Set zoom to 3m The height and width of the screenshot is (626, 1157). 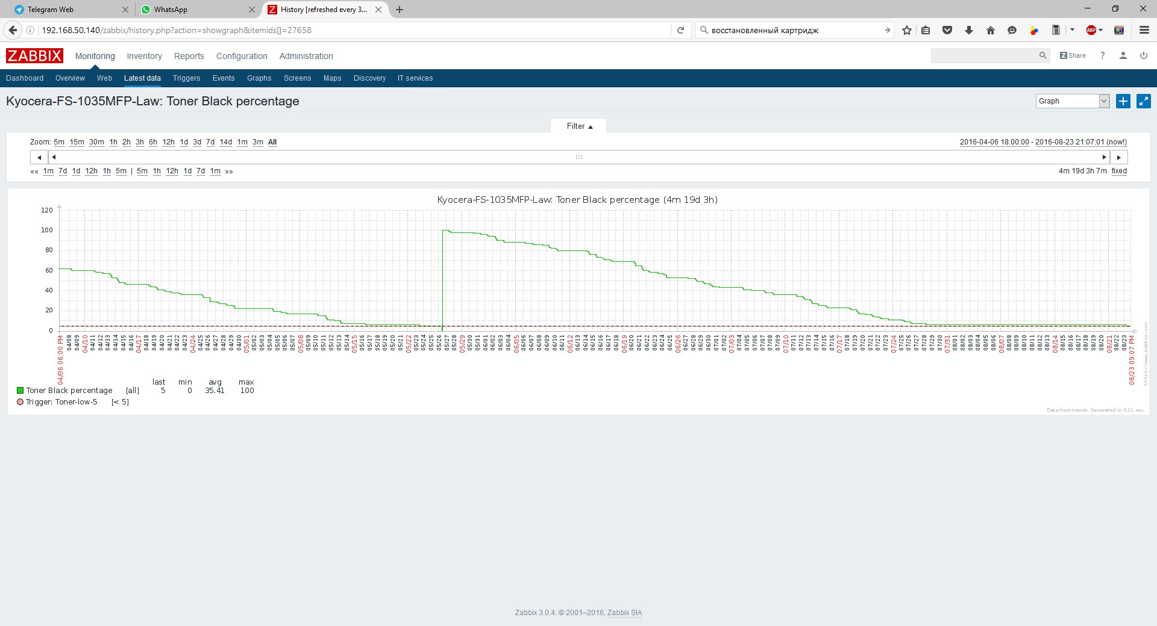click(x=258, y=142)
